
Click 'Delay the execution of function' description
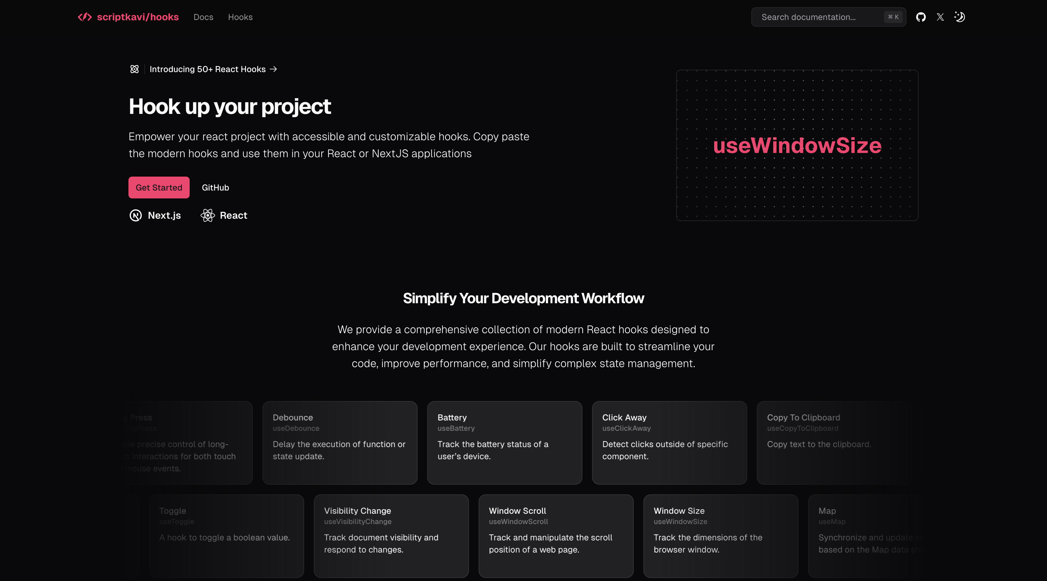tap(339, 450)
